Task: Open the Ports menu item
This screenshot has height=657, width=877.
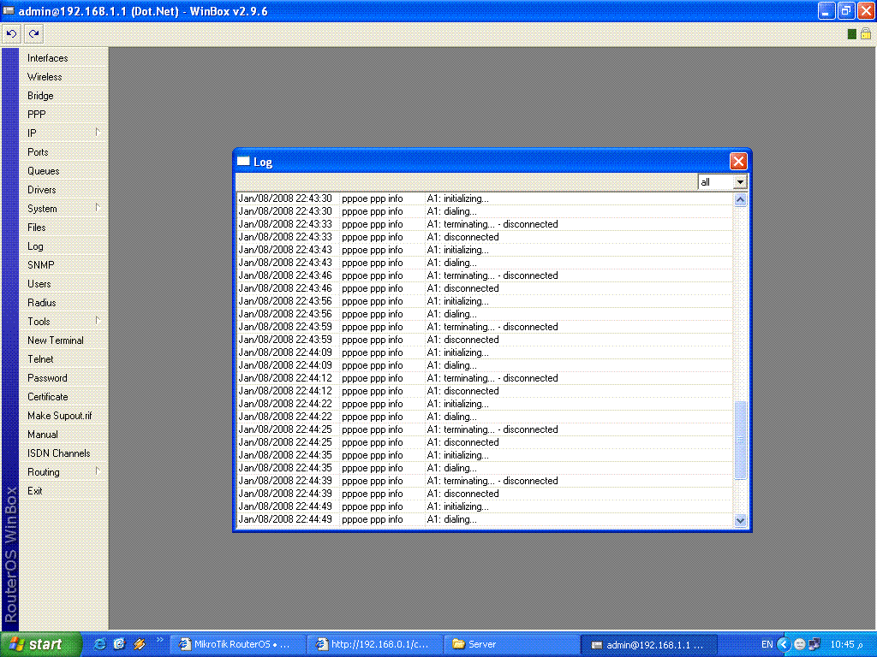Action: tap(63, 152)
